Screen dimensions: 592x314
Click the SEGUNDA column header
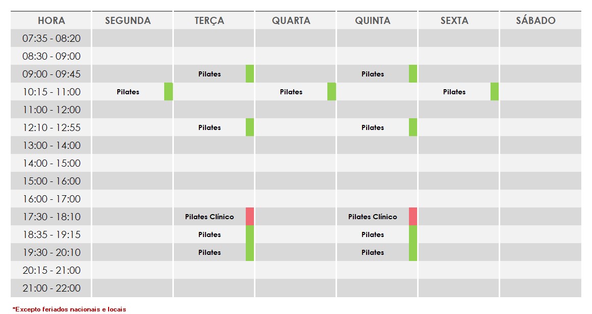[128, 21]
